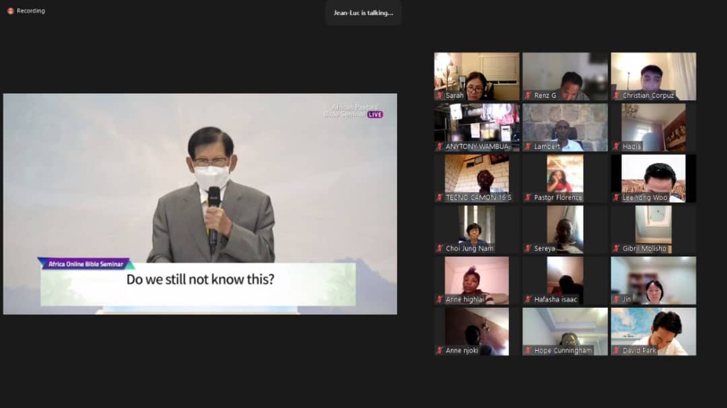
Task: Click the muted mic icon next to Hadia
Action: coord(617,147)
